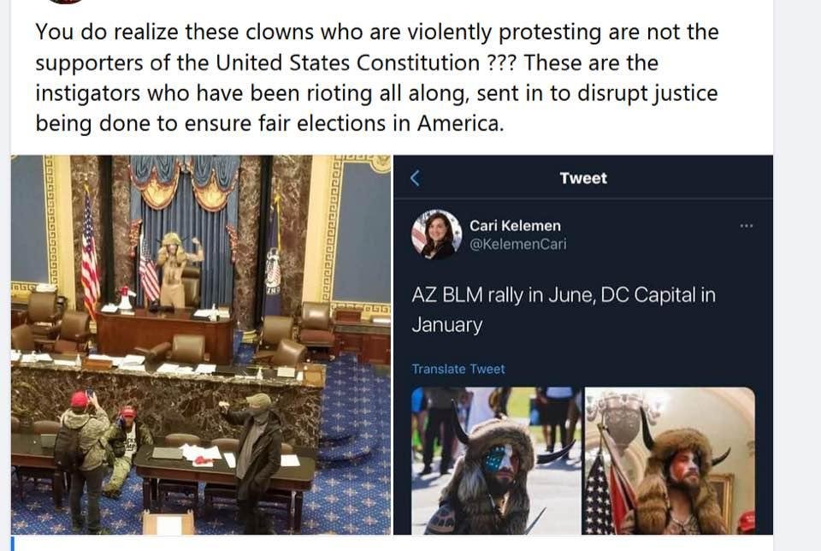Click the man standing at the Senate dais
The height and width of the screenshot is (551, 821).
(x=177, y=270)
